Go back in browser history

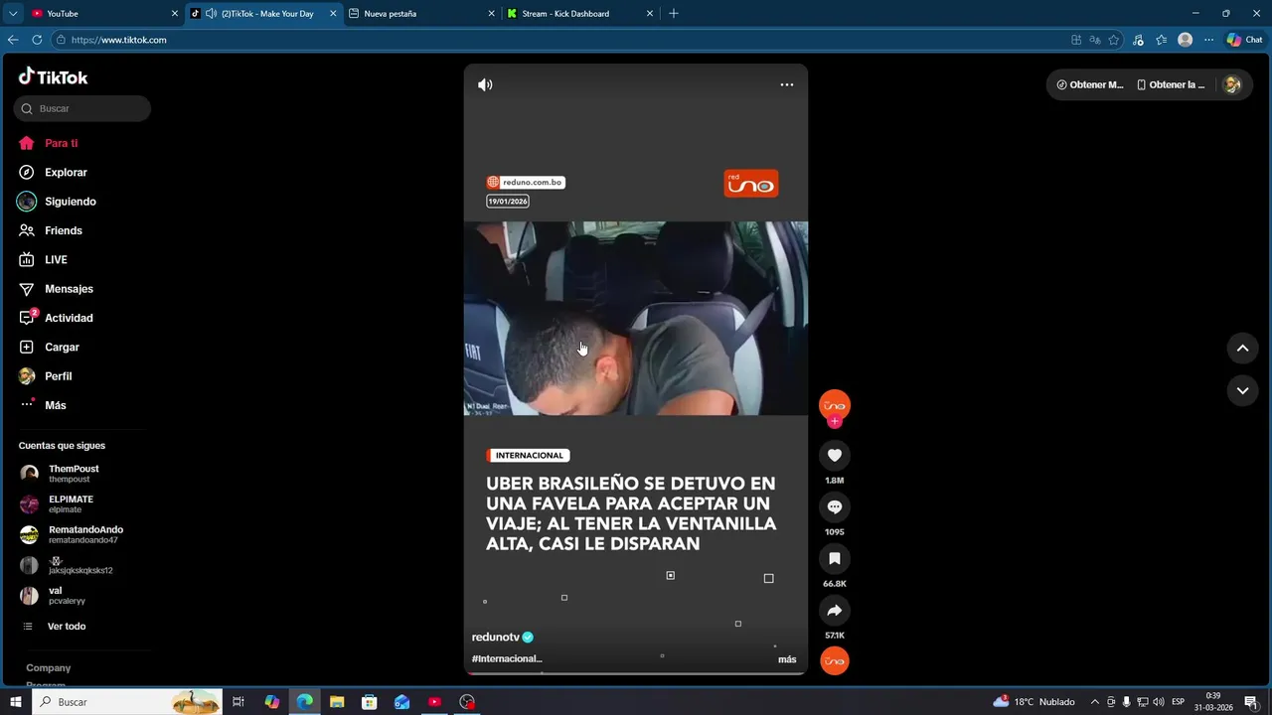pos(13,40)
